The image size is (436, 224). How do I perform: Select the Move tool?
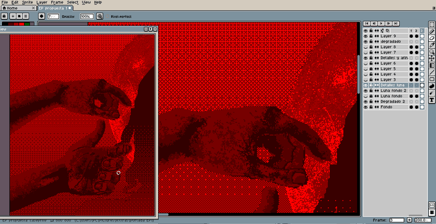(x=432, y=59)
